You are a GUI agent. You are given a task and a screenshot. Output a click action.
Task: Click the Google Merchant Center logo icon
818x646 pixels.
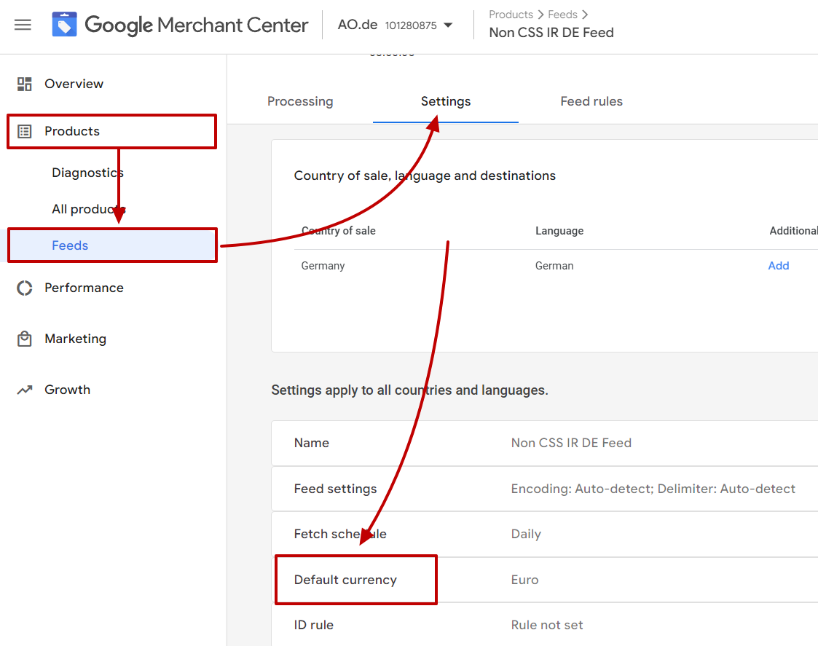click(x=64, y=25)
